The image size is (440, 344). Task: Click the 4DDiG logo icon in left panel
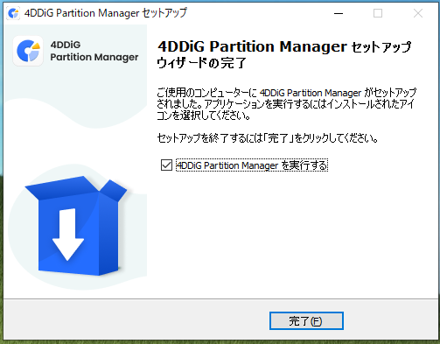(x=28, y=51)
